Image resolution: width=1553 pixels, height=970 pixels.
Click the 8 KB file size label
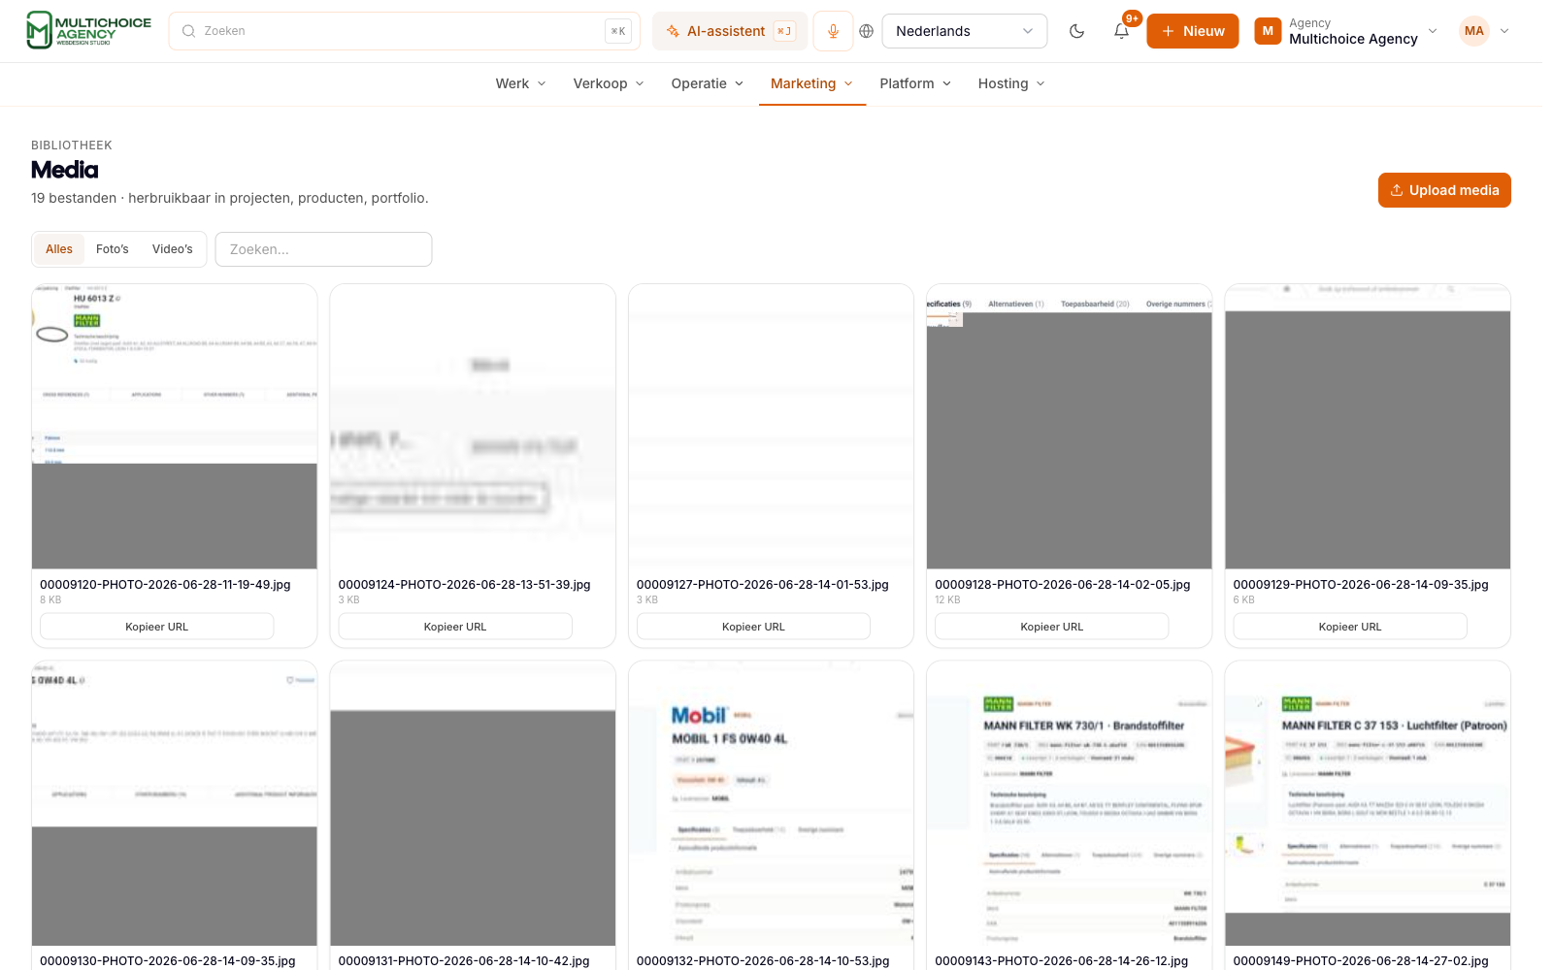click(x=50, y=600)
